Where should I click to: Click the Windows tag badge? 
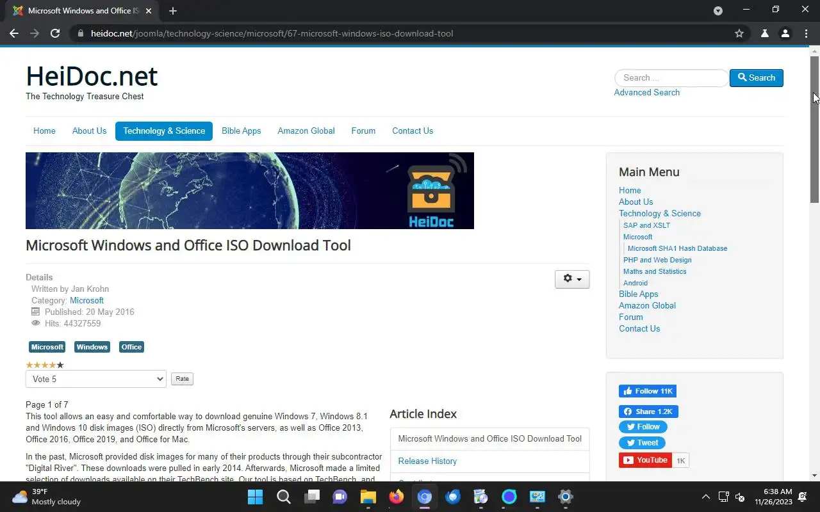(92, 347)
